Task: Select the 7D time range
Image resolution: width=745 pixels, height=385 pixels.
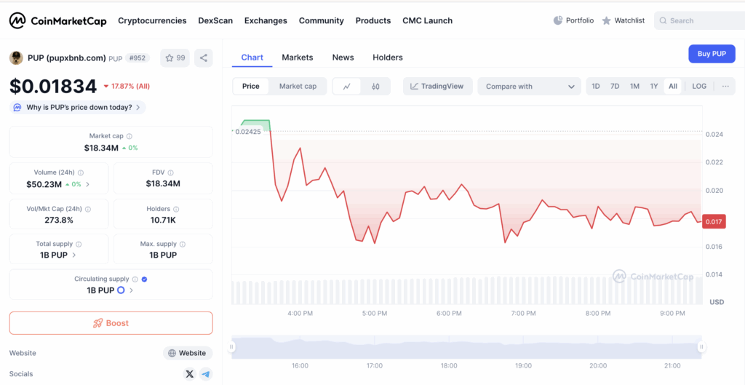Action: pyautogui.click(x=615, y=87)
